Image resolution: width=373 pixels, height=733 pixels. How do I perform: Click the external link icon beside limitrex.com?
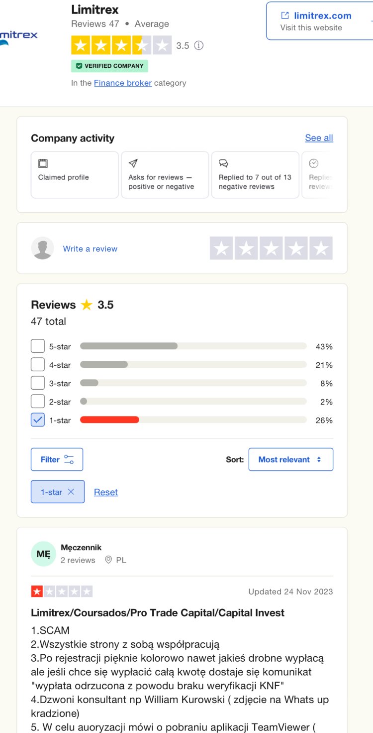coord(285,15)
